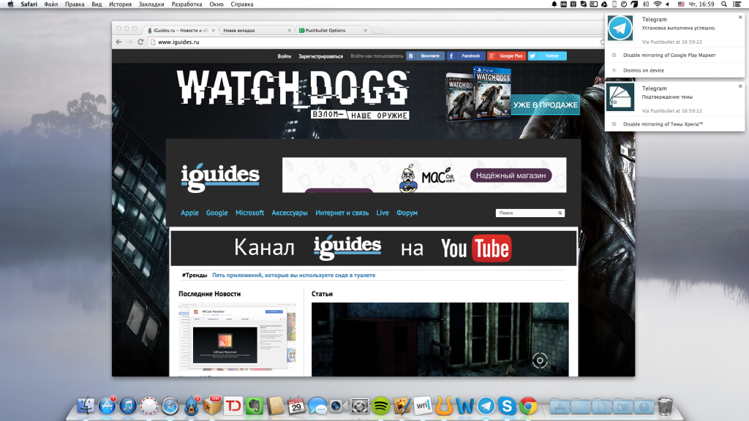Launch the blue bird Twitter client in dock
The image size is (749, 421).
pos(192,406)
